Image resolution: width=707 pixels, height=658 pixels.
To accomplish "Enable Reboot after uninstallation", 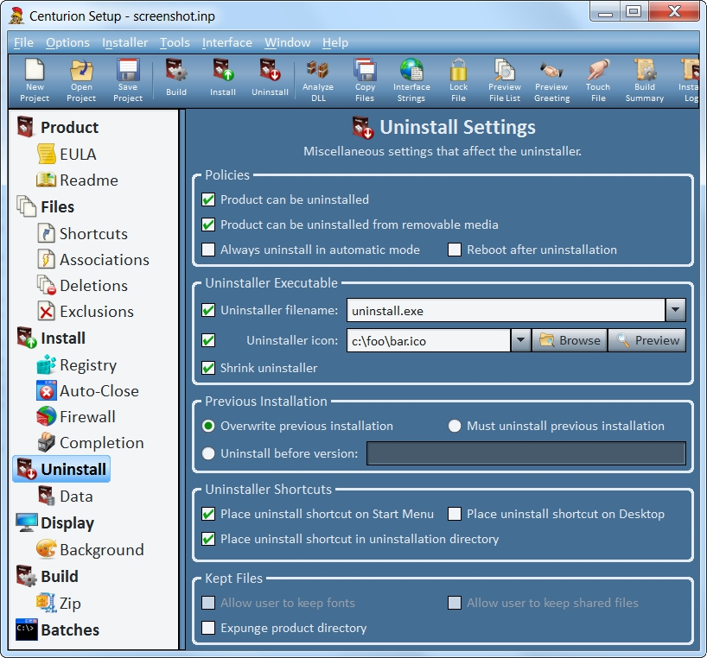I will 455,250.
